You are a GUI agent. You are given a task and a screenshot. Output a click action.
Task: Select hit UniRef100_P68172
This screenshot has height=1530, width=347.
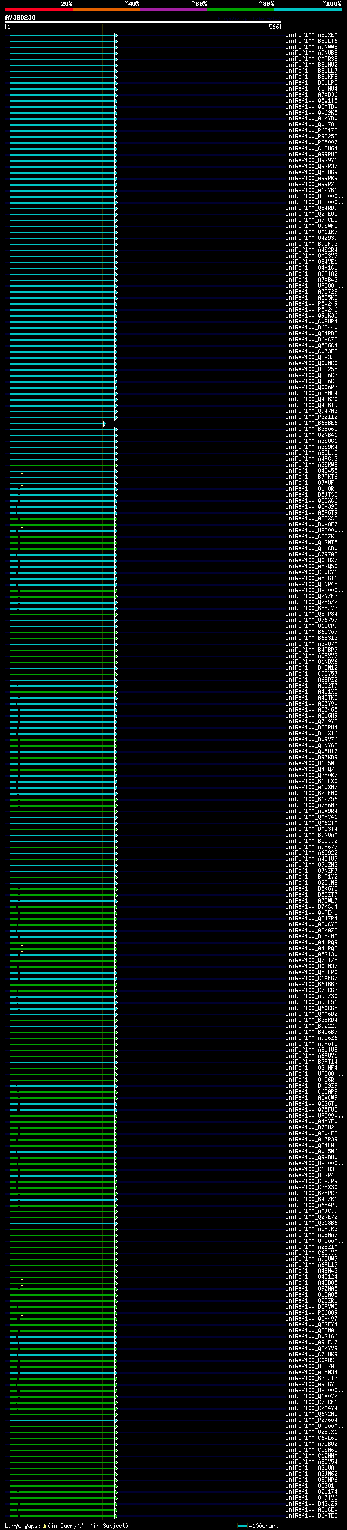click(311, 131)
